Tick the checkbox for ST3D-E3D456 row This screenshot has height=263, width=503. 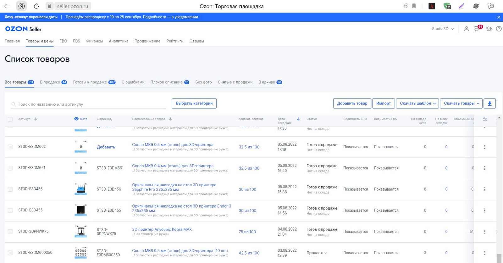(10, 189)
